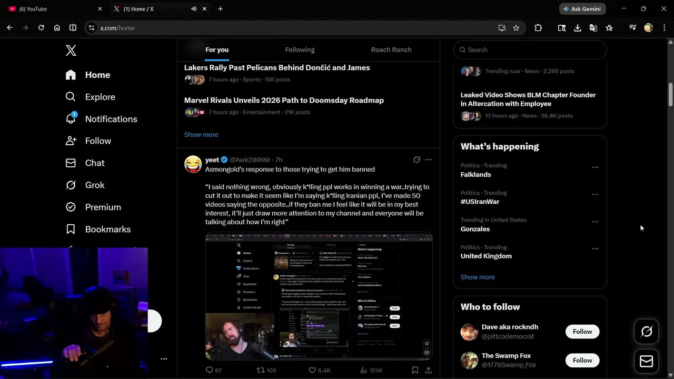The image size is (674, 379).
Task: Click the Notifications bell icon
Action: [71, 118]
